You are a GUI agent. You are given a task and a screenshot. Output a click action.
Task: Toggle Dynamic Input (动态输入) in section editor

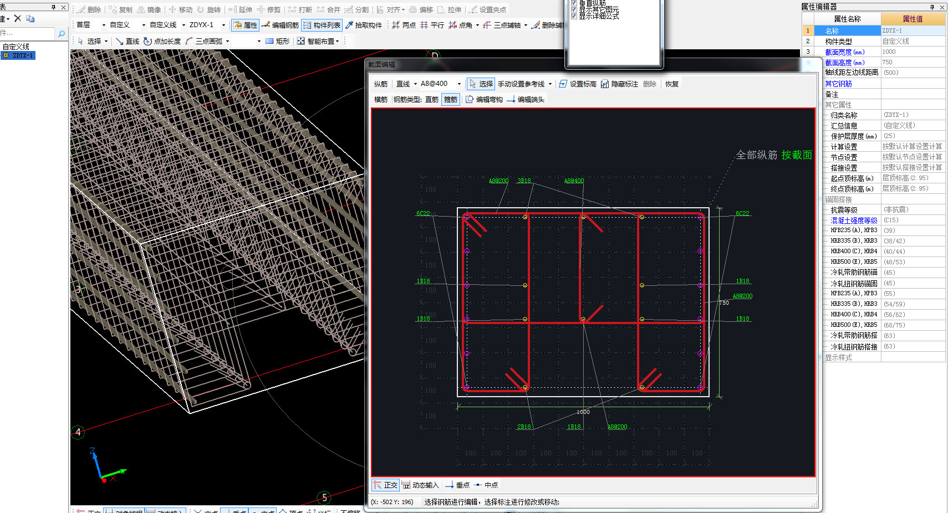click(420, 485)
